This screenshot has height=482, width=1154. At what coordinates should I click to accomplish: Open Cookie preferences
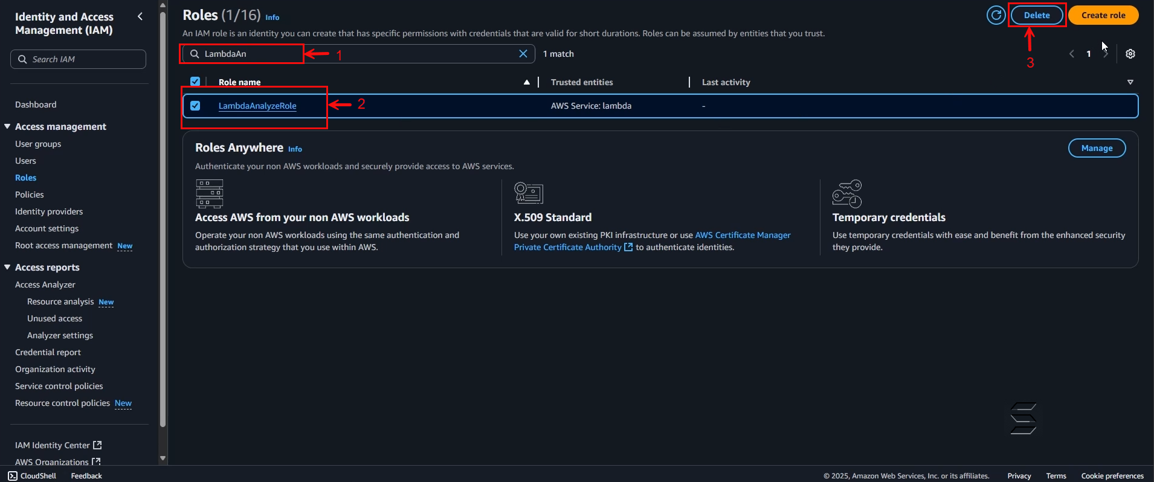pos(1112,476)
